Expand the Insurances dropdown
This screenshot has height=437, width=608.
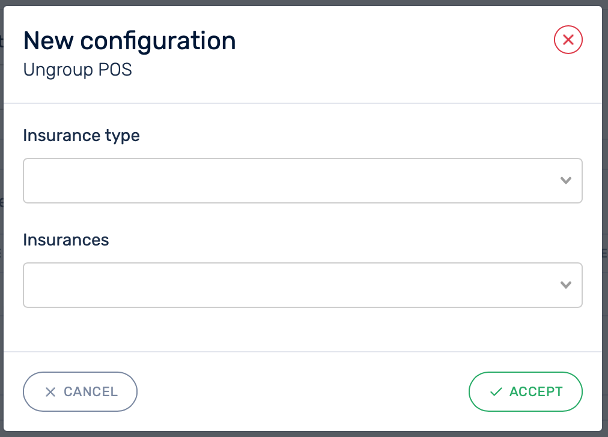302,285
